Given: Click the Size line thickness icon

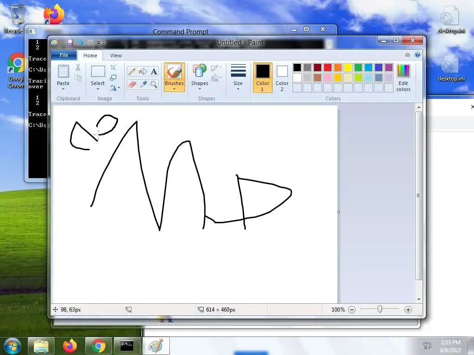Looking at the screenshot, I should pyautogui.click(x=238, y=71).
